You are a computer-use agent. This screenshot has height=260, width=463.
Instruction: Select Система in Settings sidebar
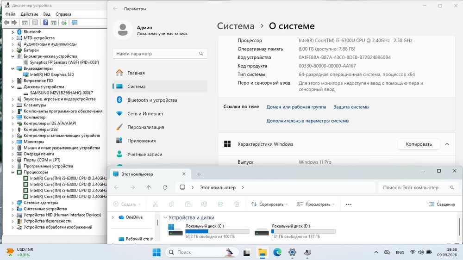click(x=160, y=86)
